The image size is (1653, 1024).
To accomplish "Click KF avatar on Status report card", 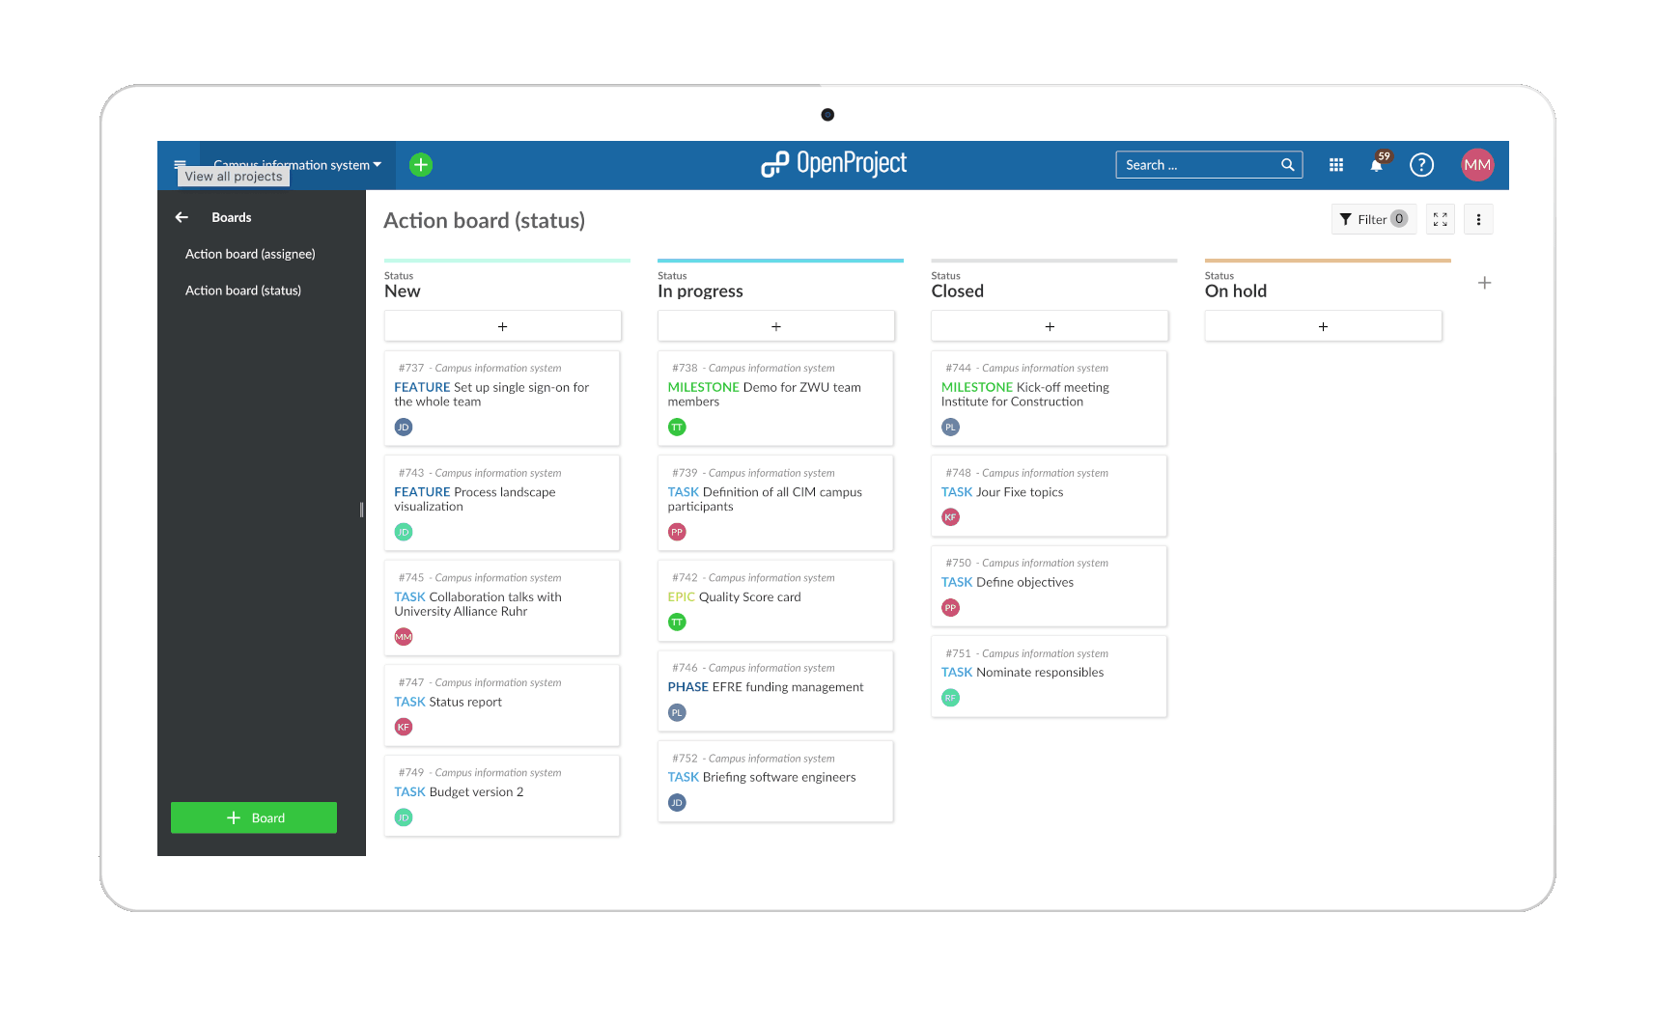I will [404, 727].
